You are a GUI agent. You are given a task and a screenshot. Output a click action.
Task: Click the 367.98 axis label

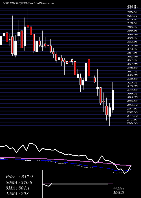point(132,53)
